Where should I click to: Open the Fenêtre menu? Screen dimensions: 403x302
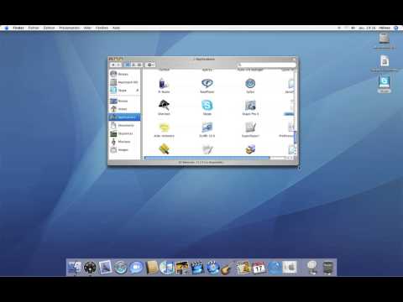(102, 28)
